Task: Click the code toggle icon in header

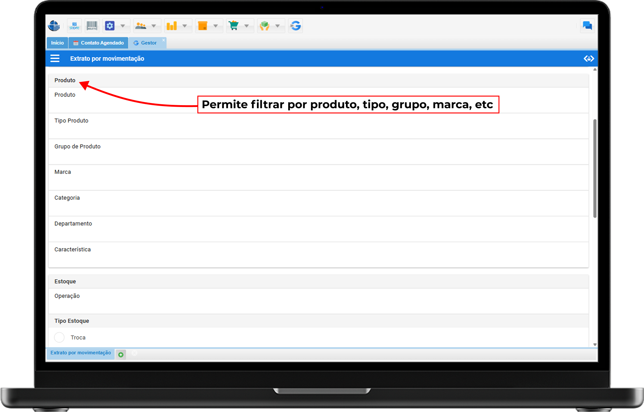Action: pyautogui.click(x=588, y=59)
